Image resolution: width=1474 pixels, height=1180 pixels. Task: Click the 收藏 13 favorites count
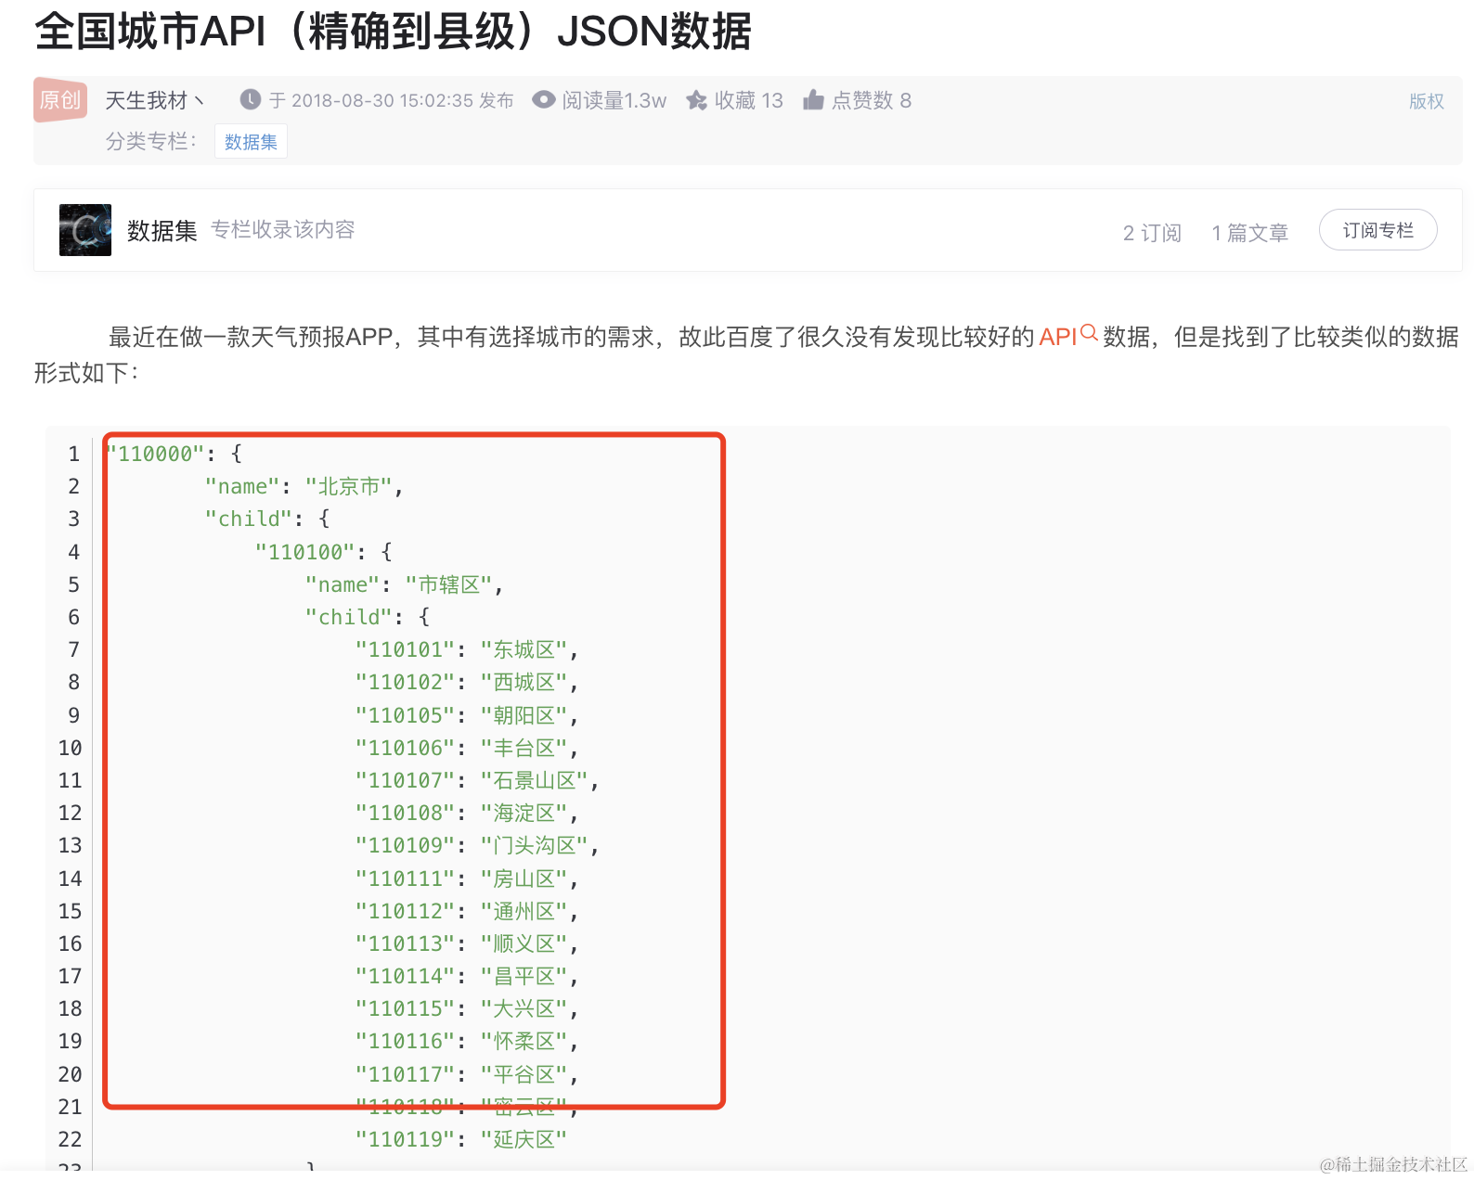click(x=748, y=100)
